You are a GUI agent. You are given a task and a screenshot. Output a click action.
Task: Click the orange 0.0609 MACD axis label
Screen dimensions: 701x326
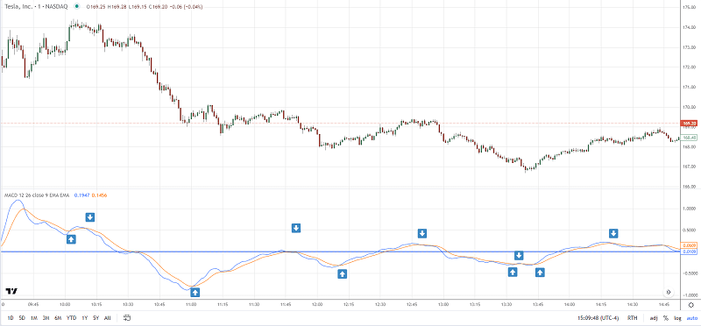tap(688, 245)
